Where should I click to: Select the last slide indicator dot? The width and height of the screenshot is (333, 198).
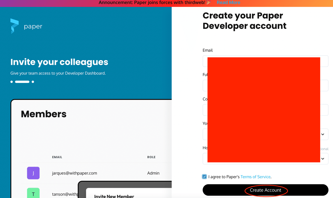pos(33,82)
